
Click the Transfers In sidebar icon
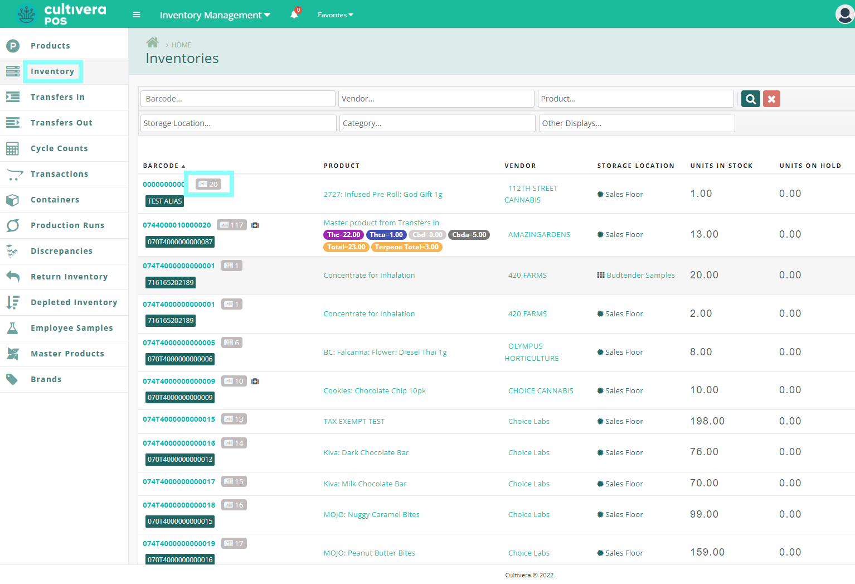pos(13,97)
